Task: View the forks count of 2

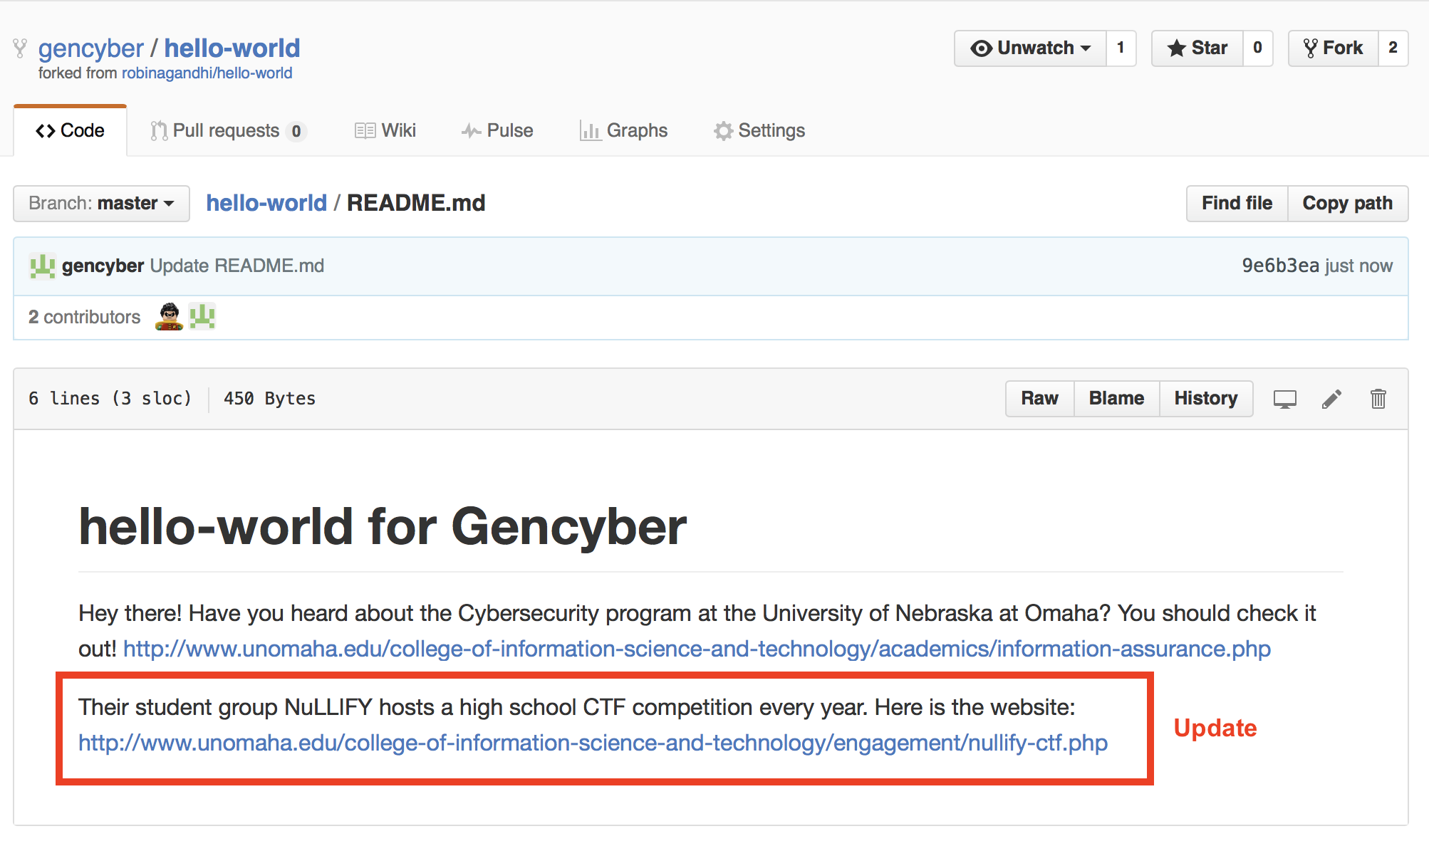Action: [1393, 48]
